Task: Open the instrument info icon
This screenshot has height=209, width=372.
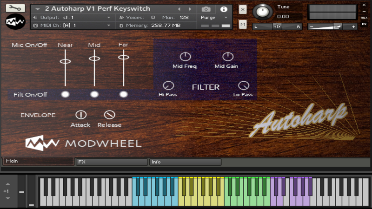Action: tap(224, 9)
